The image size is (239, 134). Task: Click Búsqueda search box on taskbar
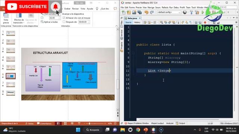(x=93, y=130)
